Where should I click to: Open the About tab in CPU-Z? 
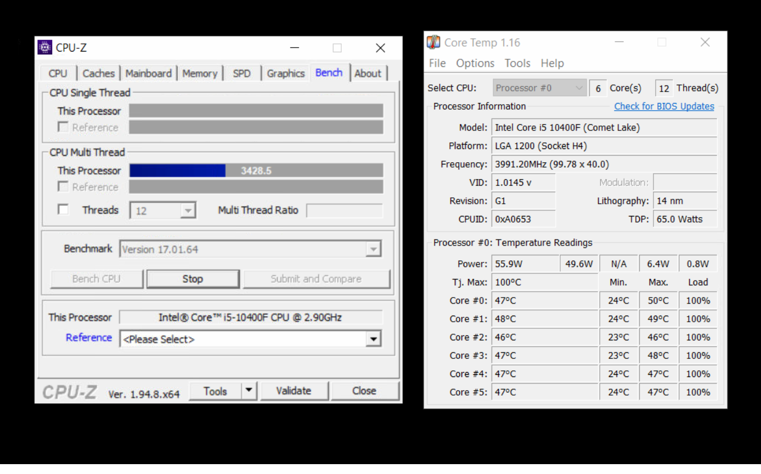click(368, 73)
